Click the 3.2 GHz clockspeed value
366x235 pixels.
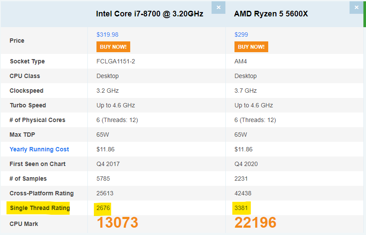[x=108, y=91]
